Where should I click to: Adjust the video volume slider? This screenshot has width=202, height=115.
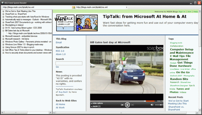tap(159, 105)
